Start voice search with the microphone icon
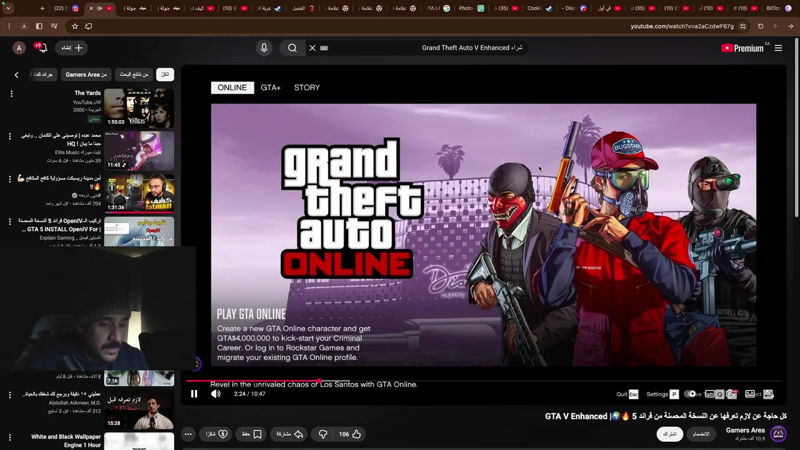The width and height of the screenshot is (800, 450). click(264, 48)
